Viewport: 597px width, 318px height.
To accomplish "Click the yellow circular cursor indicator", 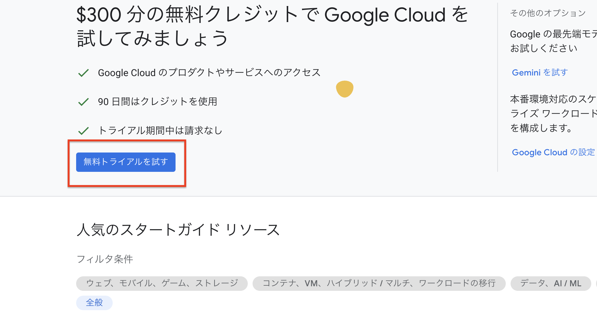I will [x=344, y=89].
